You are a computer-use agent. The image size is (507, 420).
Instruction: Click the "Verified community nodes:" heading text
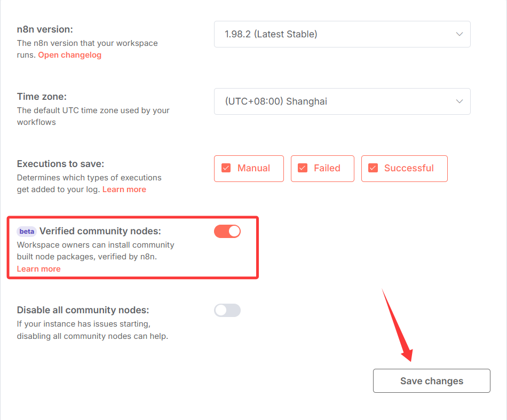pos(100,231)
